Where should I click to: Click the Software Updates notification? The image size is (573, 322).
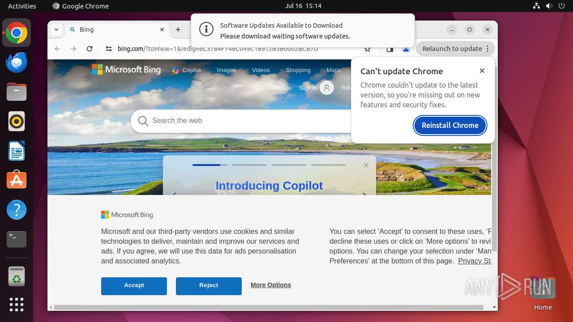303,30
